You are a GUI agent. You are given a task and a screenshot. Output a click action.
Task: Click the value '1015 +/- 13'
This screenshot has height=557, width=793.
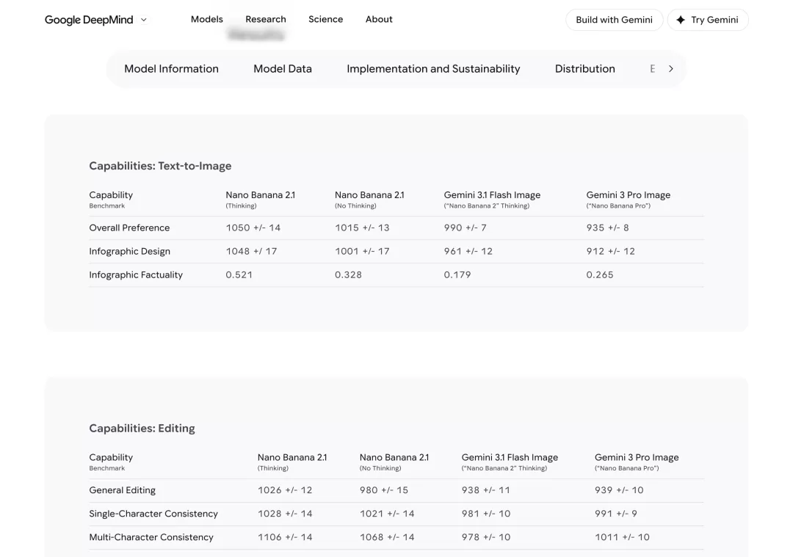(362, 228)
